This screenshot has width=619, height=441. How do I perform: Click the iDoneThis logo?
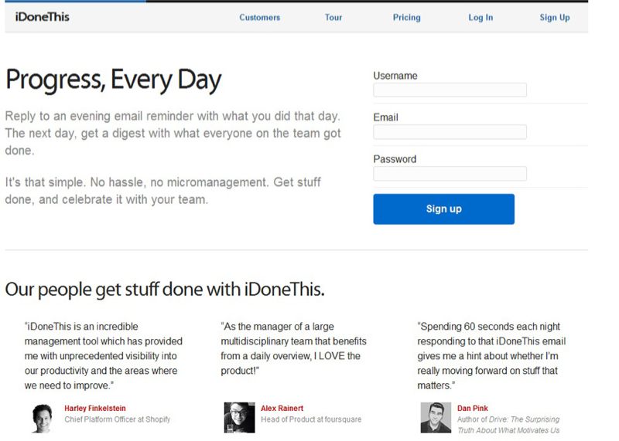click(x=43, y=17)
